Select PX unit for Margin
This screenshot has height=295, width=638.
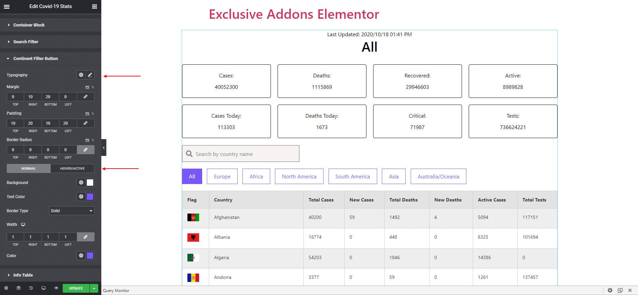pyautogui.click(x=87, y=87)
